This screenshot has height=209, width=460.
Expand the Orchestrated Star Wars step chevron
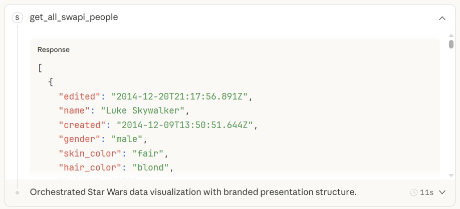pyautogui.click(x=442, y=192)
